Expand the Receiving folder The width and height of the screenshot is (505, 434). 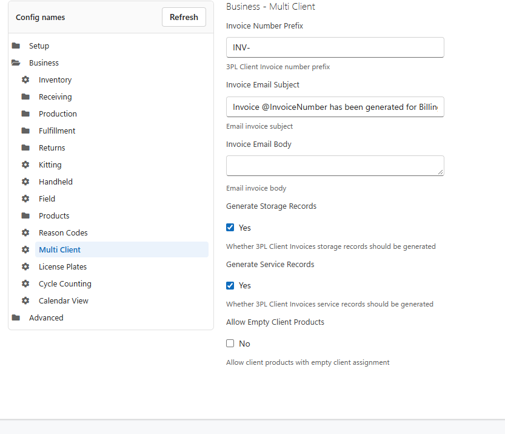[55, 97]
